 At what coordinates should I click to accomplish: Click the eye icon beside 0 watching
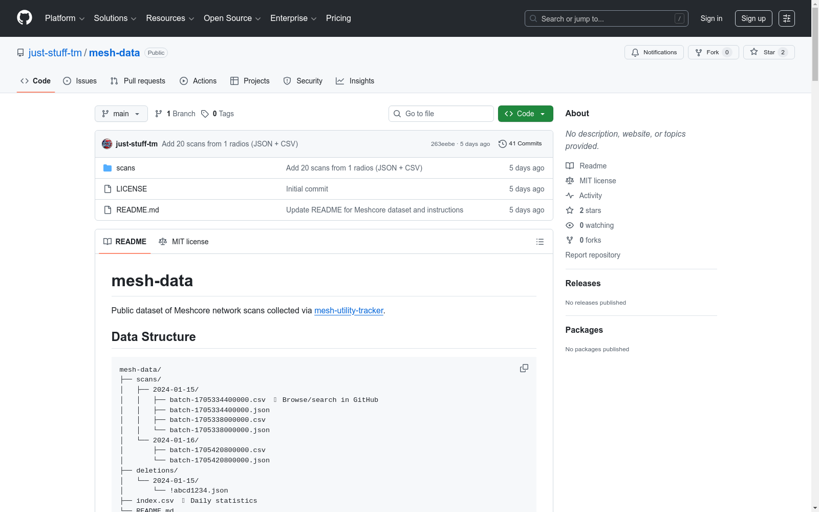point(570,225)
